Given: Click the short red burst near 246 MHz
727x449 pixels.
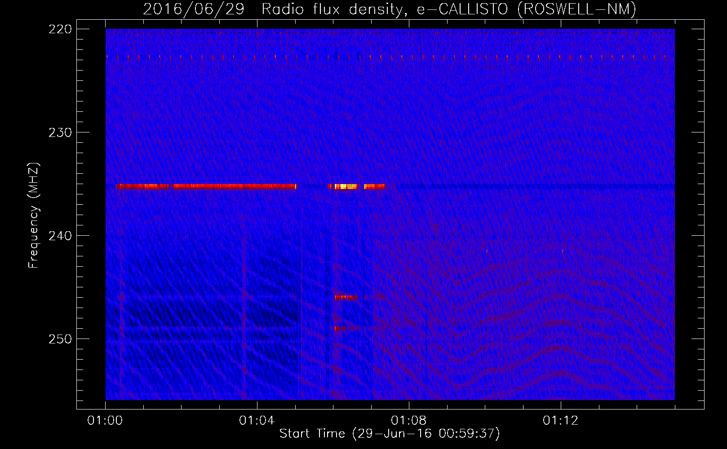Looking at the screenshot, I should pos(346,297).
